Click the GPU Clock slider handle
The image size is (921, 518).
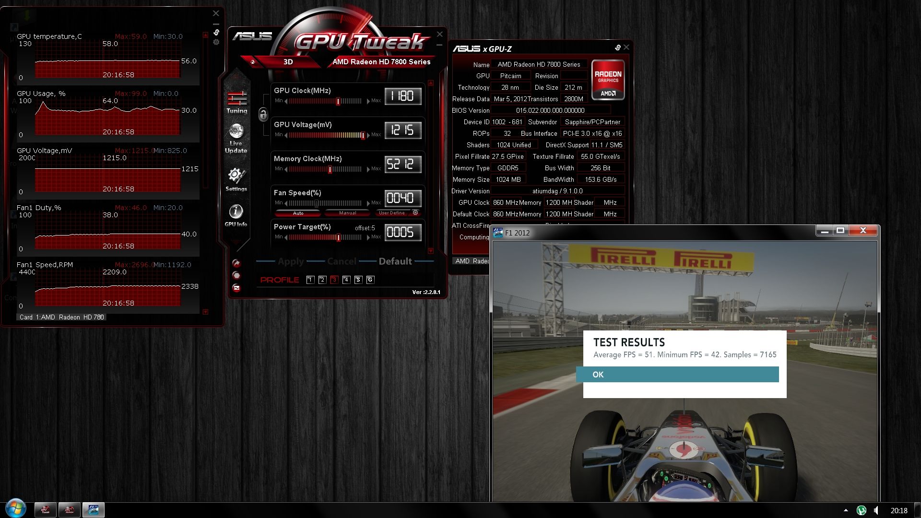click(338, 101)
